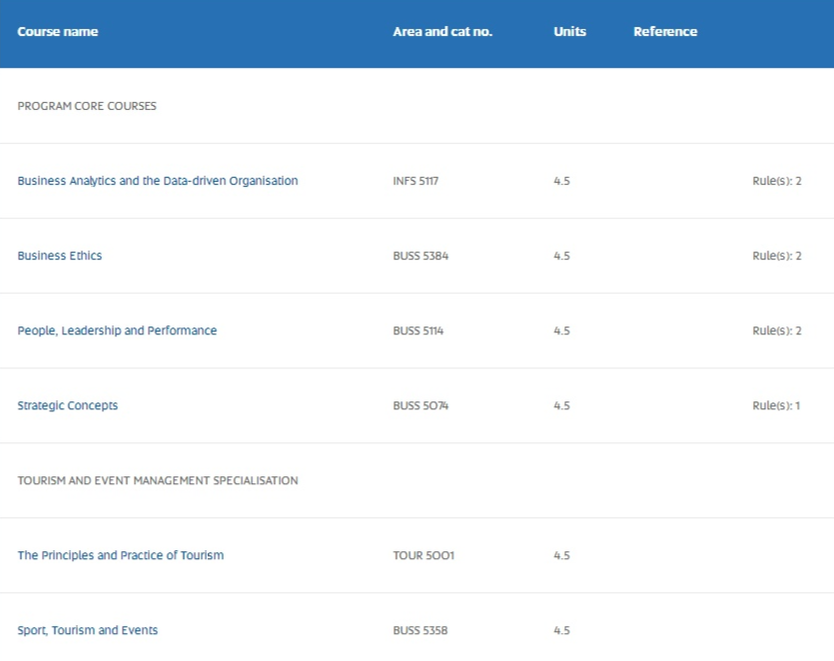Click the Course name column header
Viewport: 834px width, 661px height.
pos(58,32)
